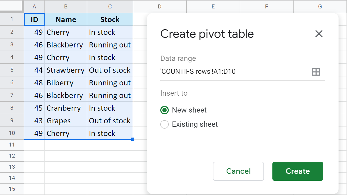
Task: Select column header B
Action: pos(66,7)
